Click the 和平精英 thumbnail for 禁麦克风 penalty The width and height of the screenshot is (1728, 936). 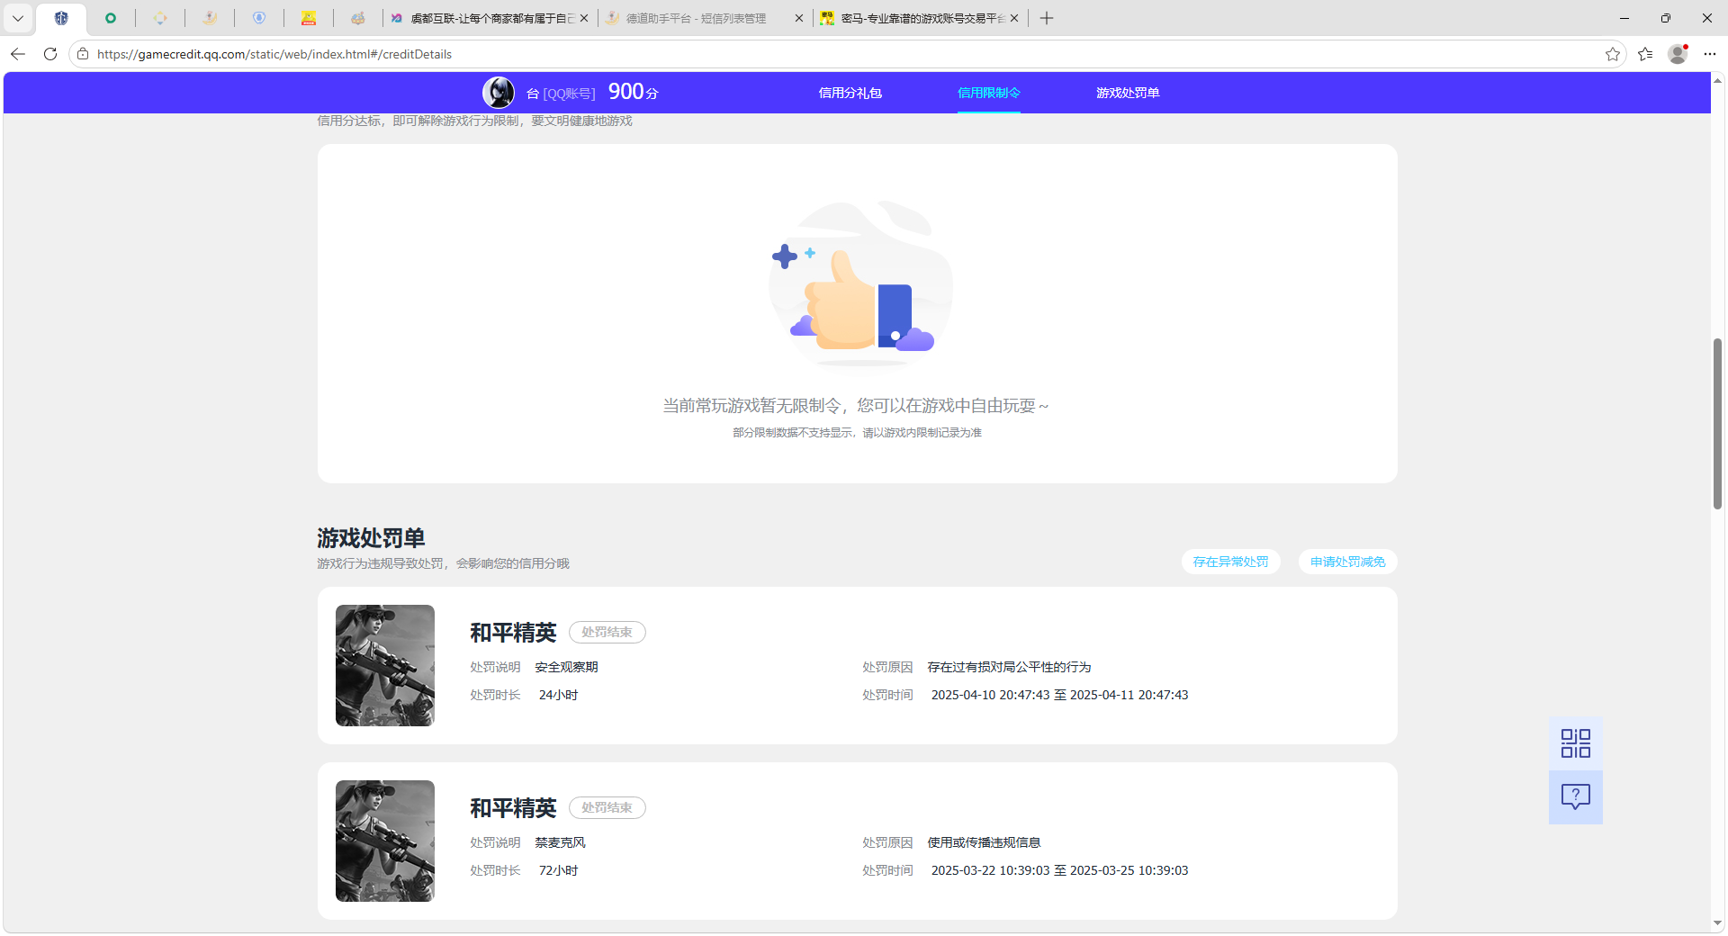coord(385,841)
